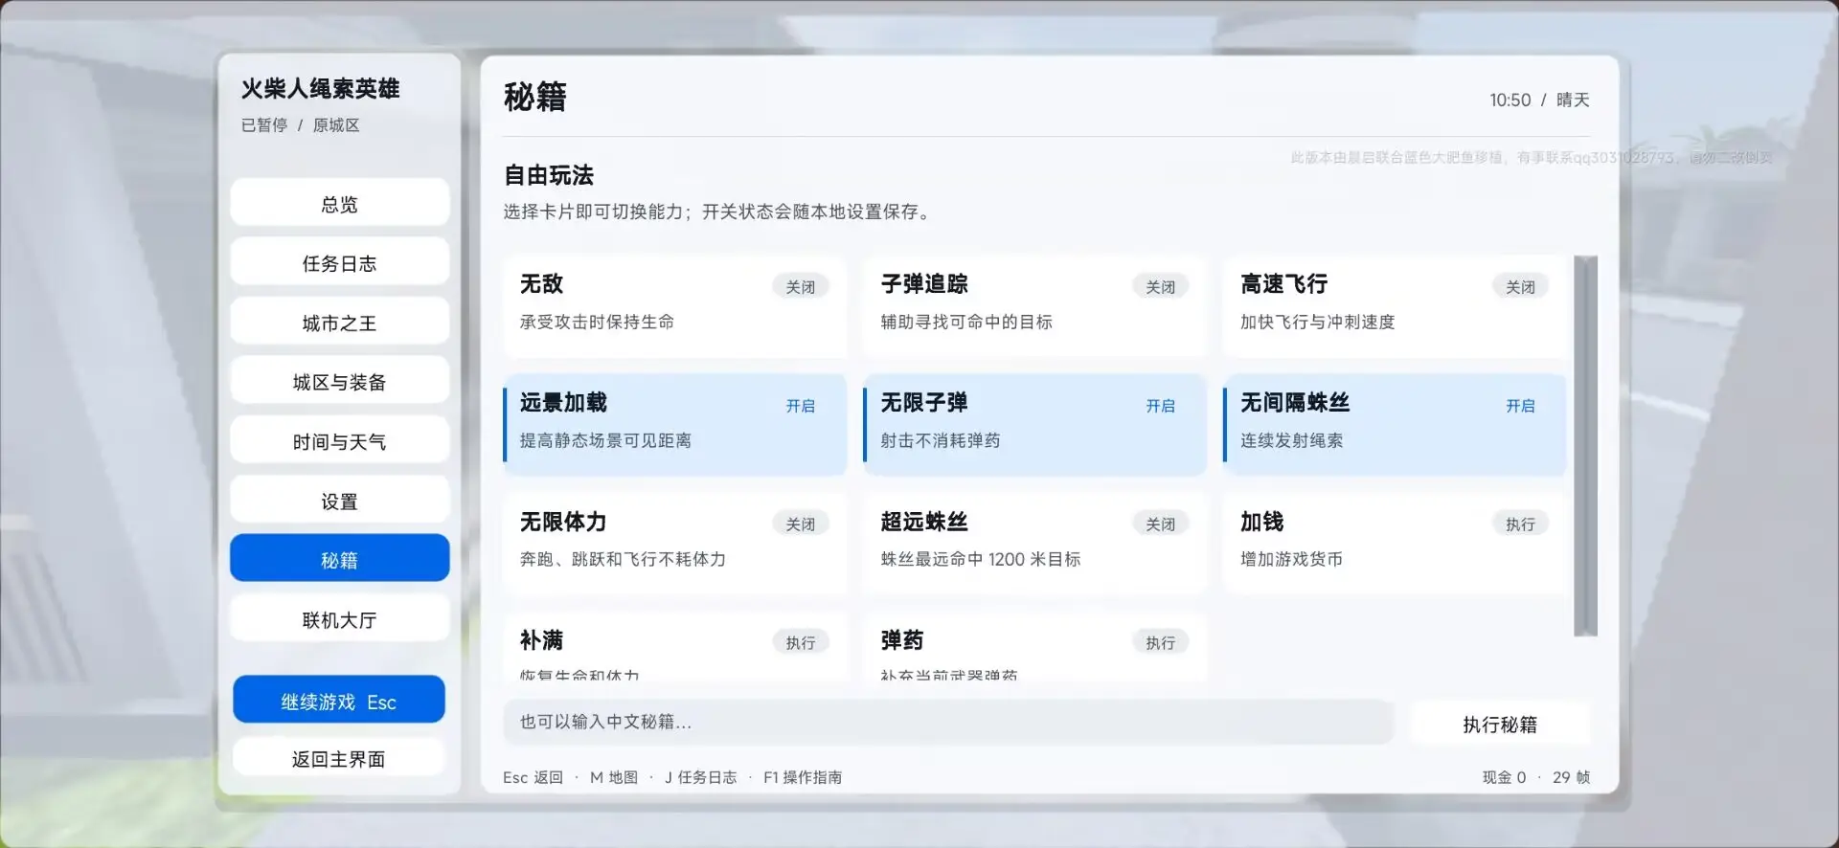This screenshot has width=1839, height=848.
Task: Open the 城市之王 menu page
Action: tap(339, 323)
